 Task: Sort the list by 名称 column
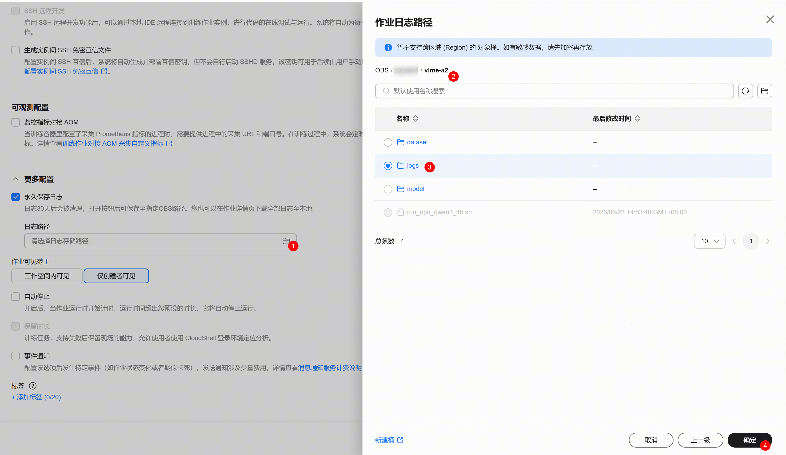click(x=416, y=119)
